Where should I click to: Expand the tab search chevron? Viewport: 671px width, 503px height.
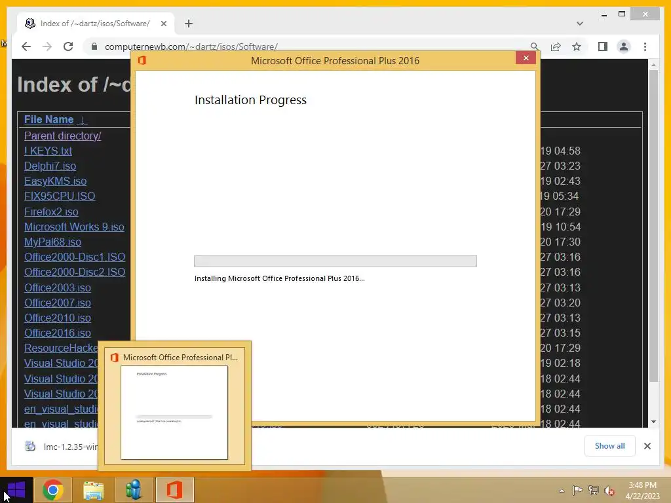[x=579, y=24]
